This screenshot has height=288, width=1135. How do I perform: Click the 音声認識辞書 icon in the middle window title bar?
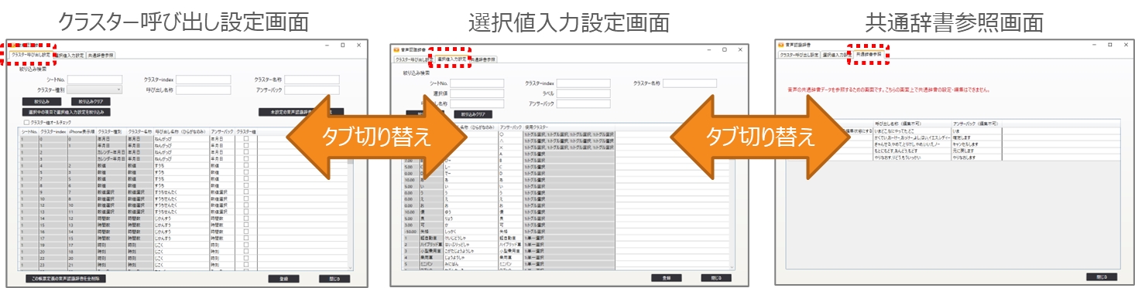coord(397,49)
